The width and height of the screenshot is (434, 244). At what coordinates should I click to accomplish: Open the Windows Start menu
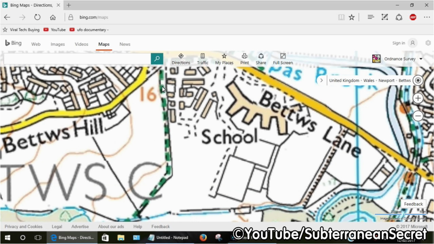(x=7, y=238)
